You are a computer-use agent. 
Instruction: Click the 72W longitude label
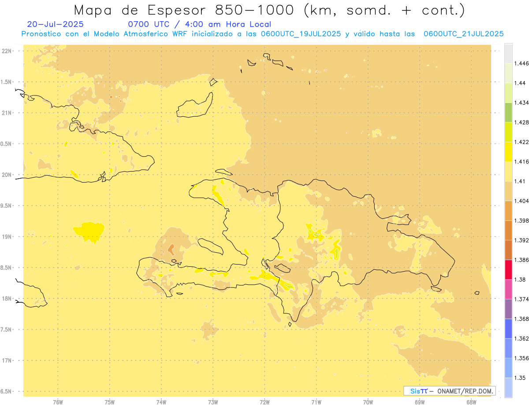[x=264, y=402]
